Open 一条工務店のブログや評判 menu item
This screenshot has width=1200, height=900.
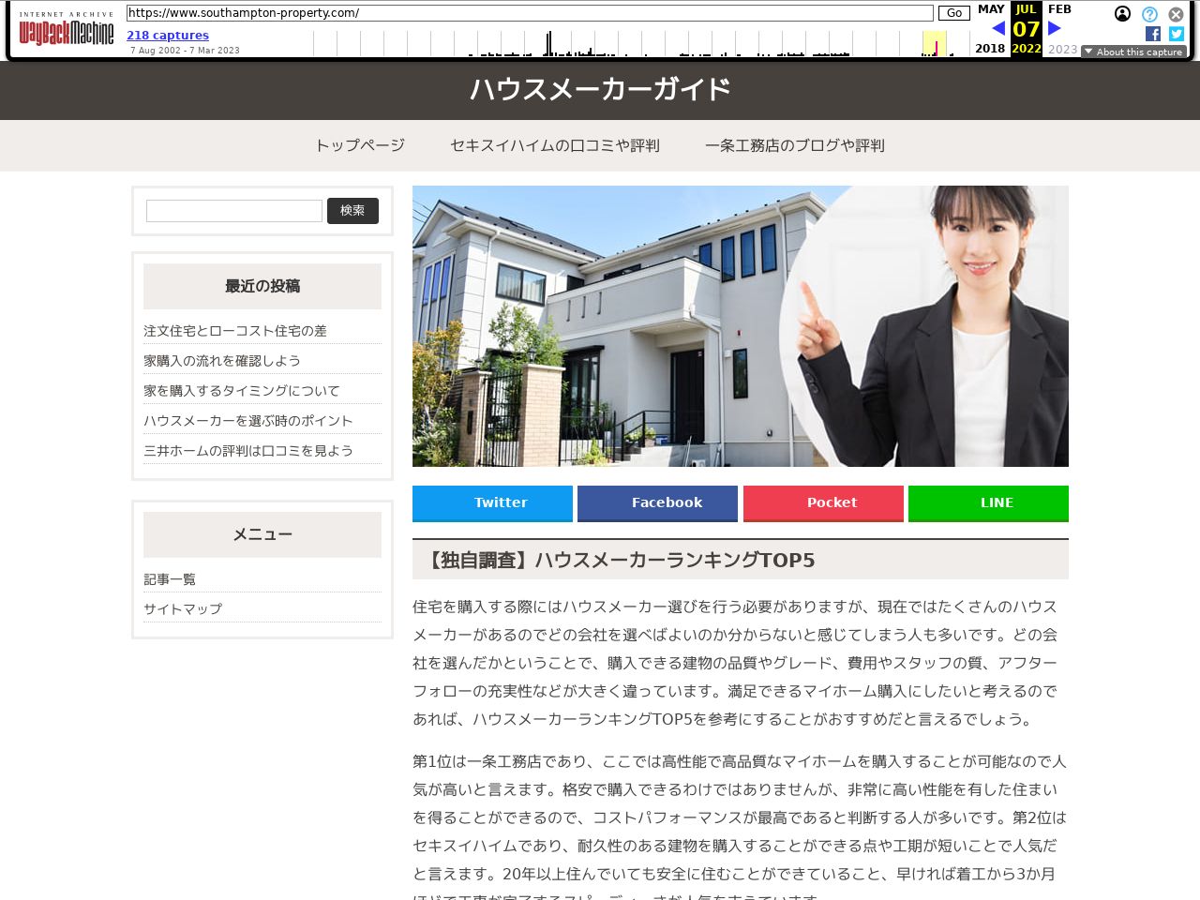point(795,145)
